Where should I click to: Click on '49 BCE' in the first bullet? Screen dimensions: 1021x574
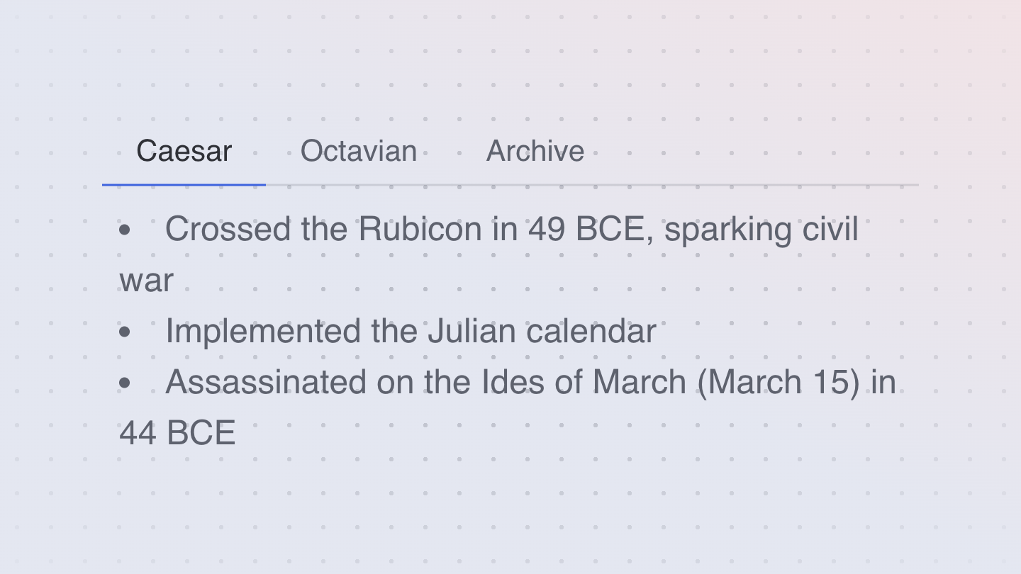pyautogui.click(x=586, y=230)
